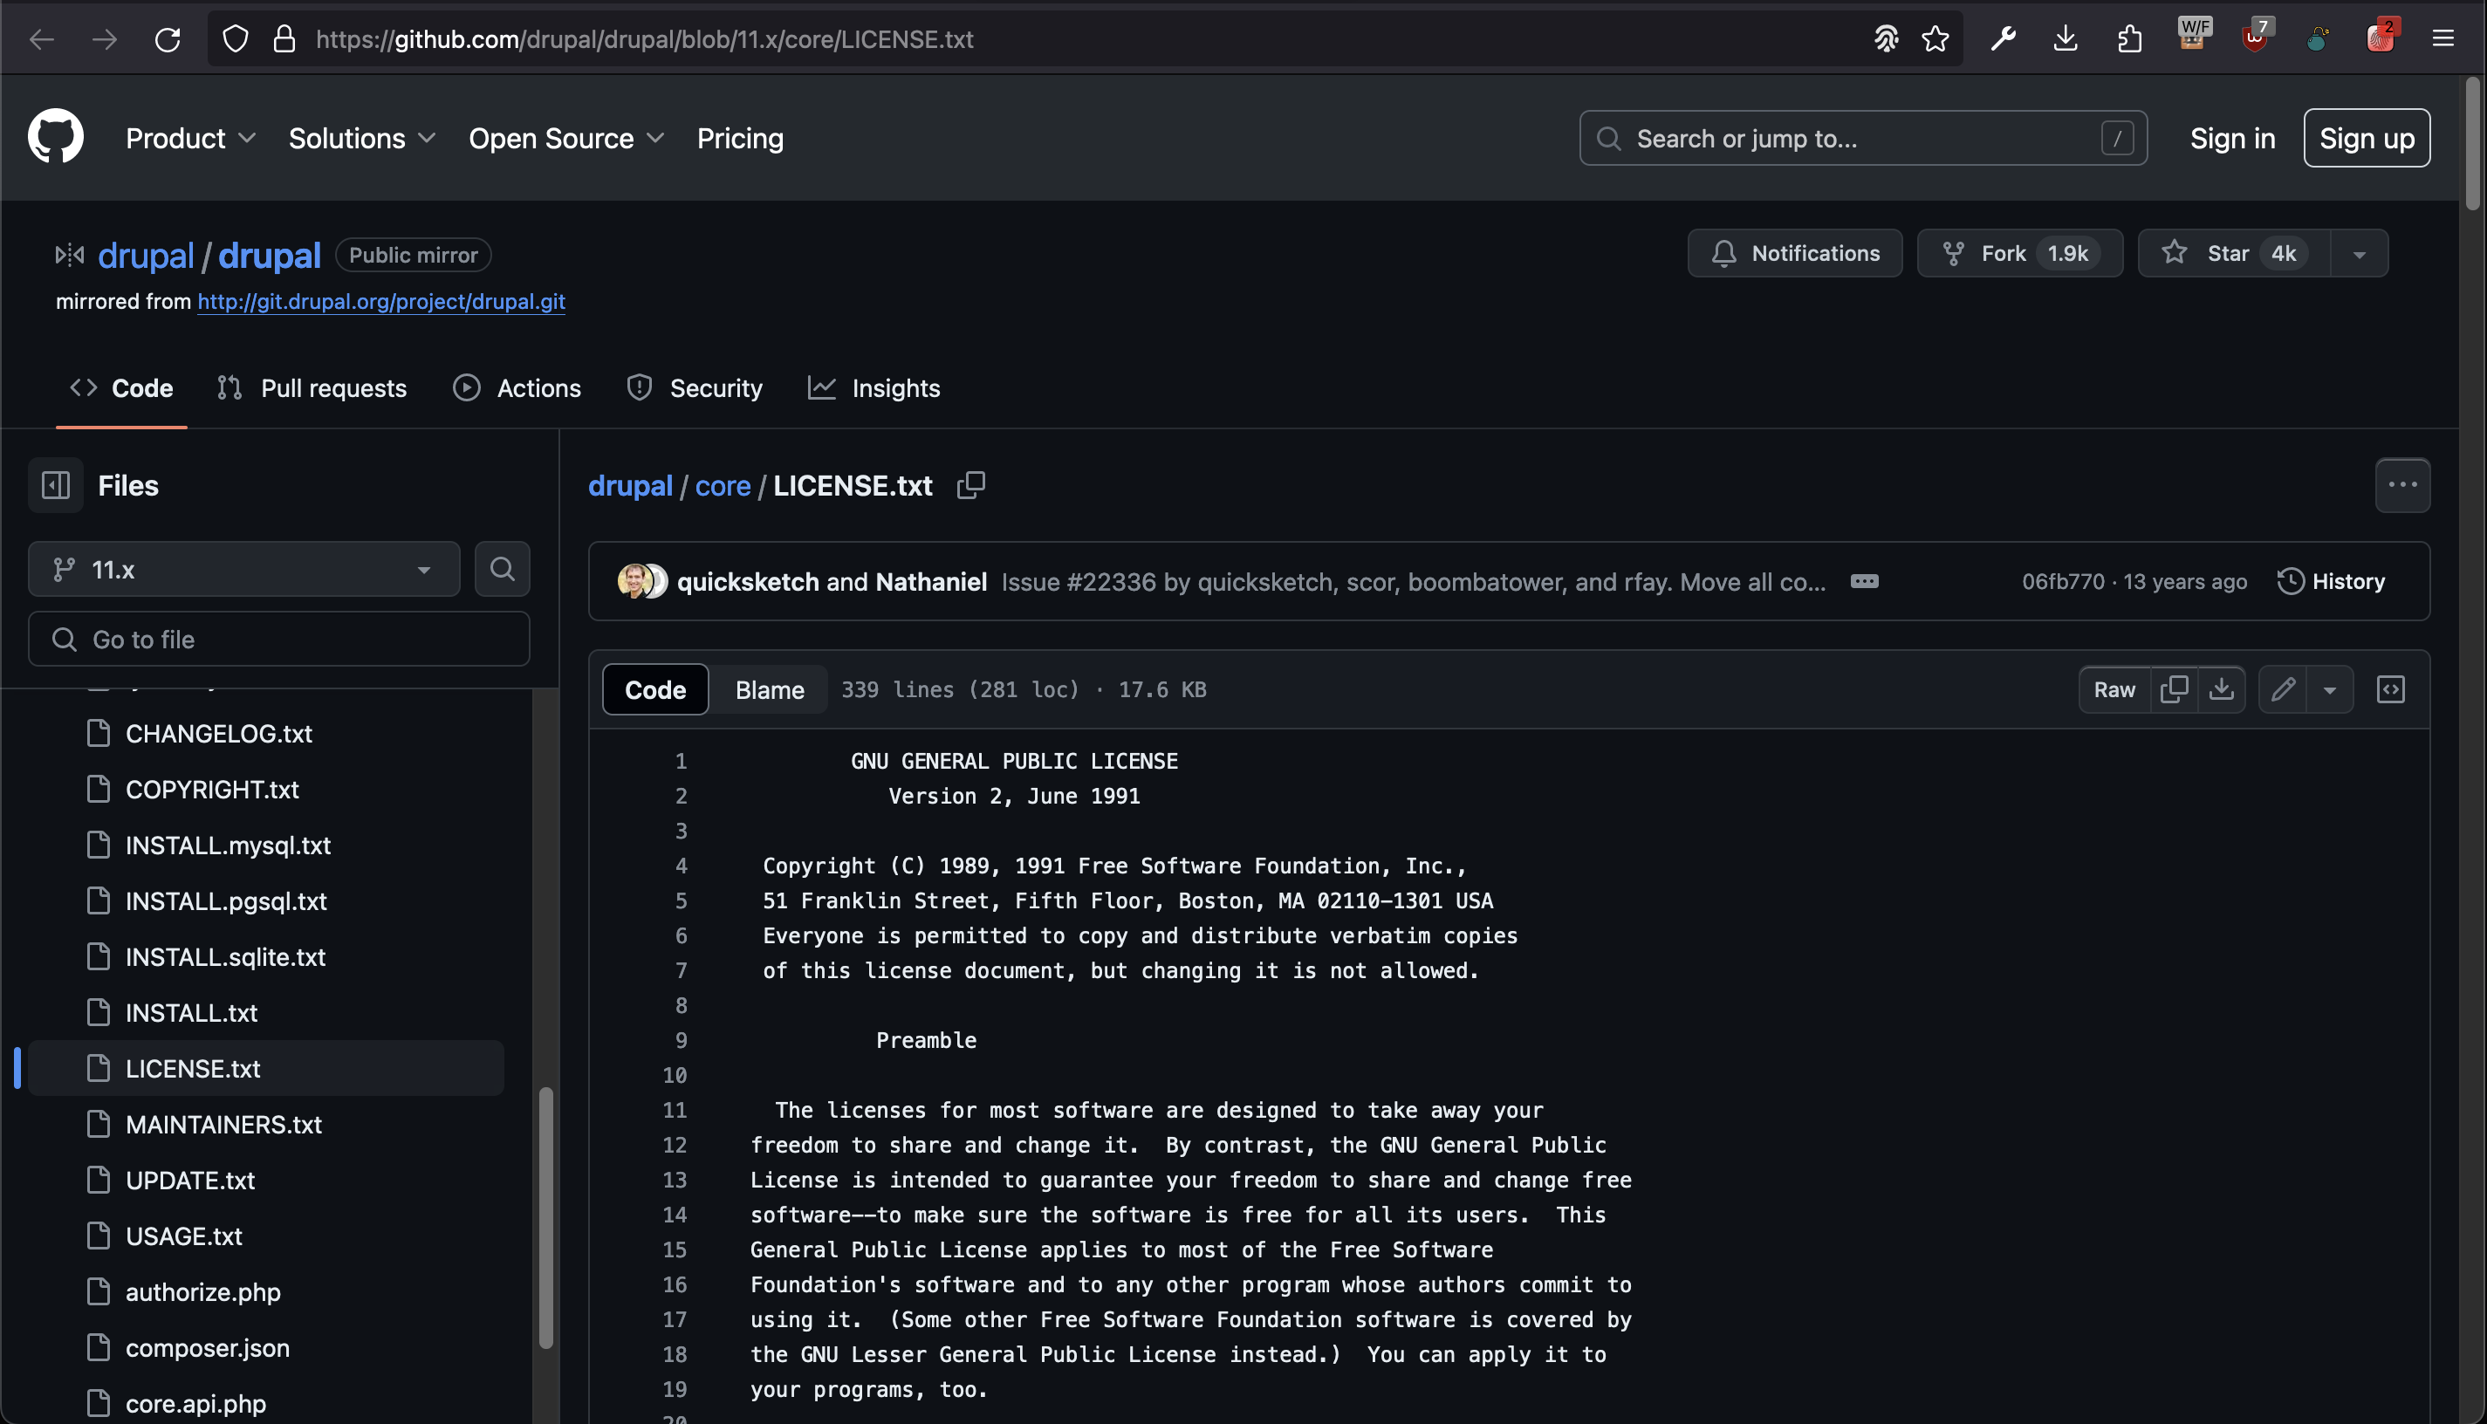2487x1424 pixels.
Task: Download raw file icon
Action: [x=2221, y=689]
